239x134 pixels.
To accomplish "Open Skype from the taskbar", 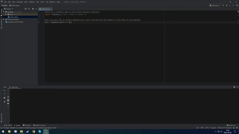I will [x=40, y=131].
